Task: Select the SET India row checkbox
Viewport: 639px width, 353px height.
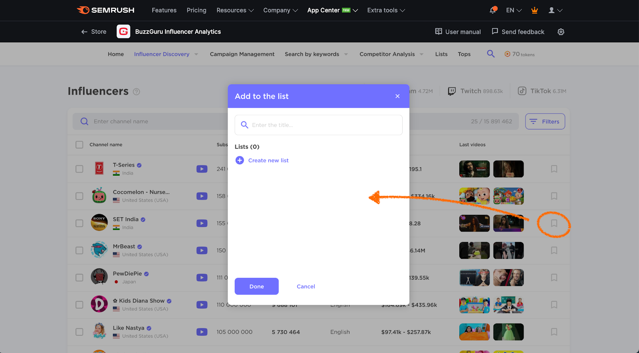Action: (79, 223)
